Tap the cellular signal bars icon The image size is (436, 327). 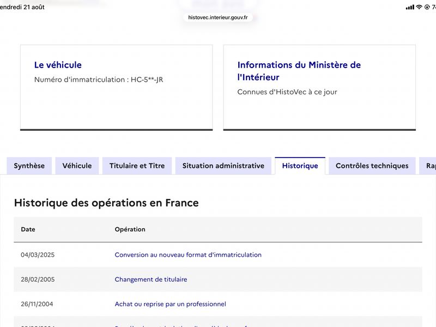click(x=410, y=7)
